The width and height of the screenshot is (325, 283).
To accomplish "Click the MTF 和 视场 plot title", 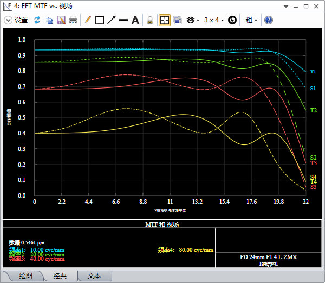I will 162,224.
